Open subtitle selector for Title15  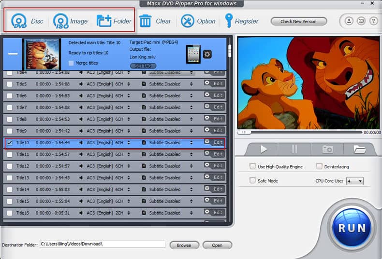click(x=191, y=201)
